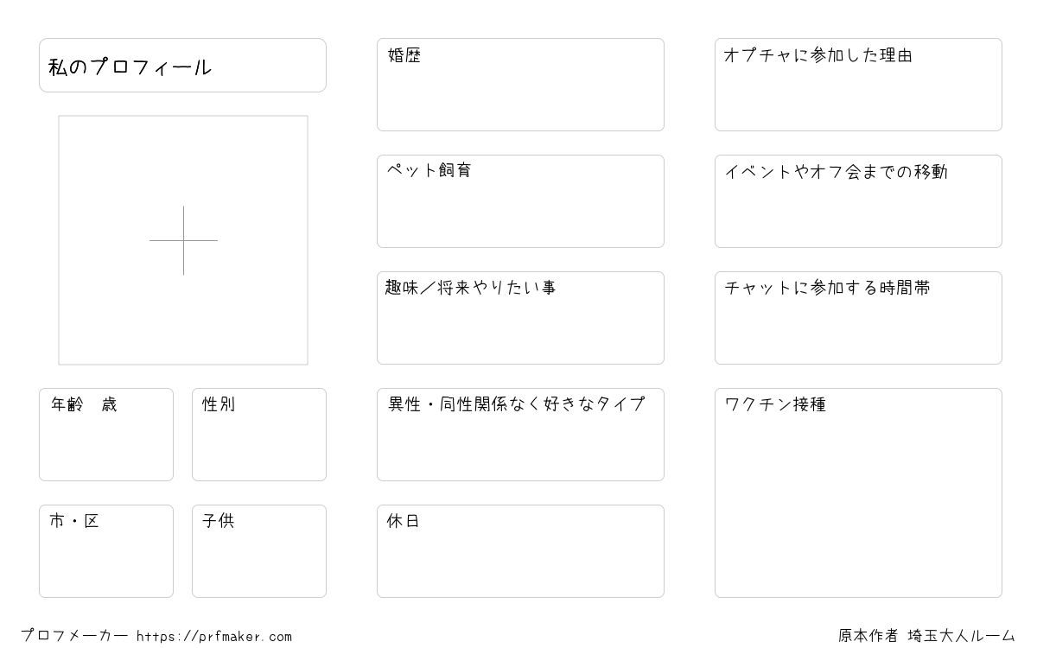This screenshot has height=648, width=1037.
Task: Click the 歳 unit label in age box
Action: [x=109, y=404]
